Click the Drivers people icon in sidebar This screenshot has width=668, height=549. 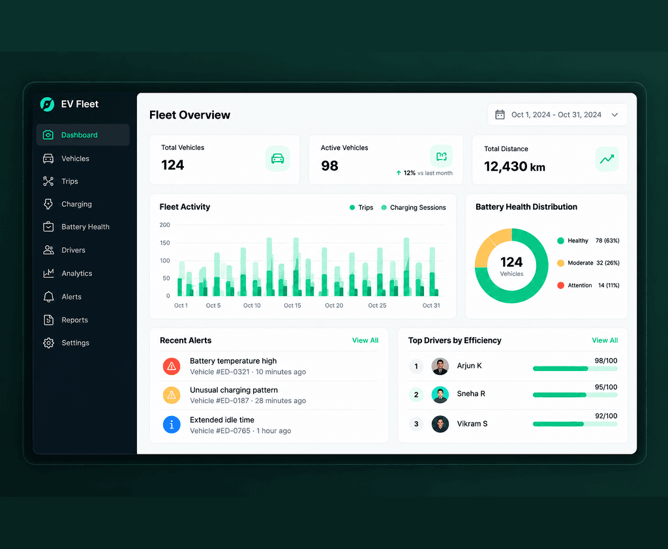click(48, 250)
